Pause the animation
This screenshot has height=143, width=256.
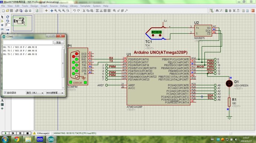(20, 133)
